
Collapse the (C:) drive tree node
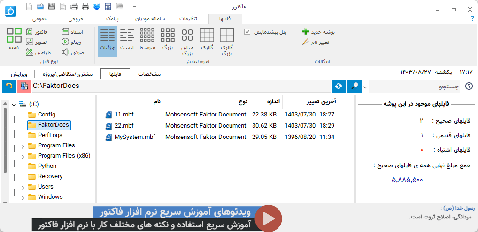14,105
